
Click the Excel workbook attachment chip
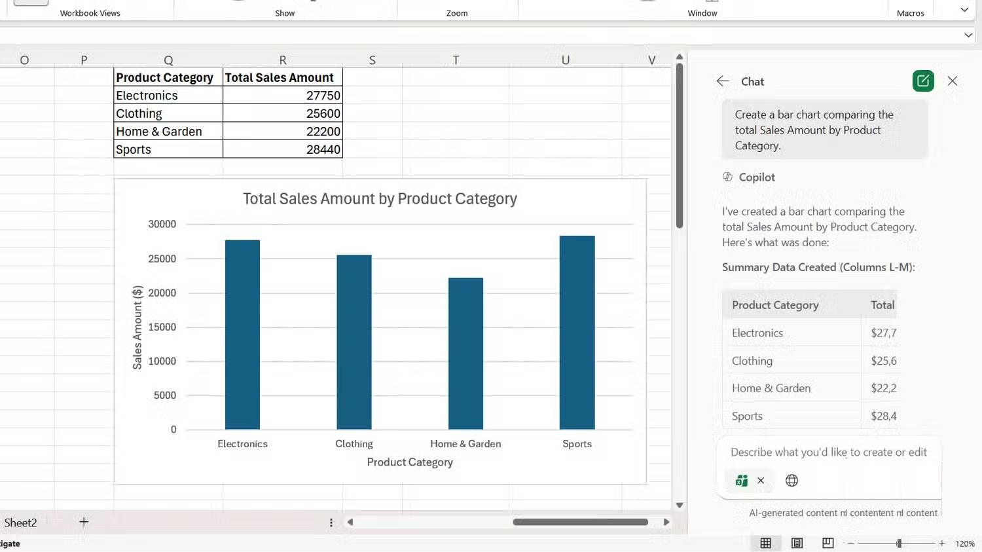[x=740, y=480]
